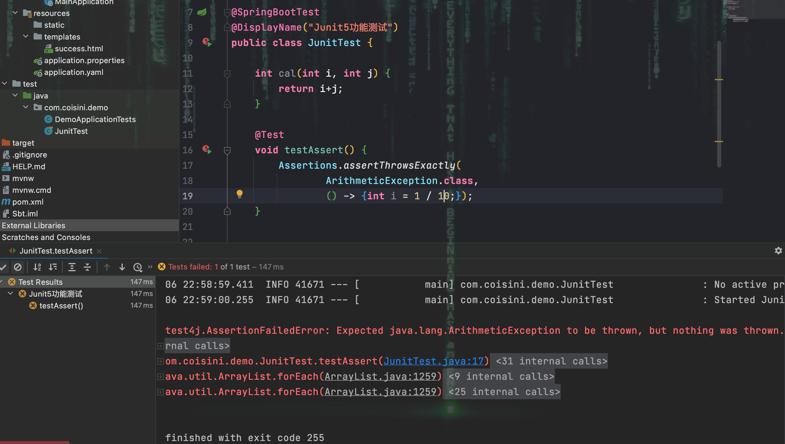Image resolution: width=785 pixels, height=444 pixels.
Task: Open pom.xml Maven file
Action: pos(28,202)
